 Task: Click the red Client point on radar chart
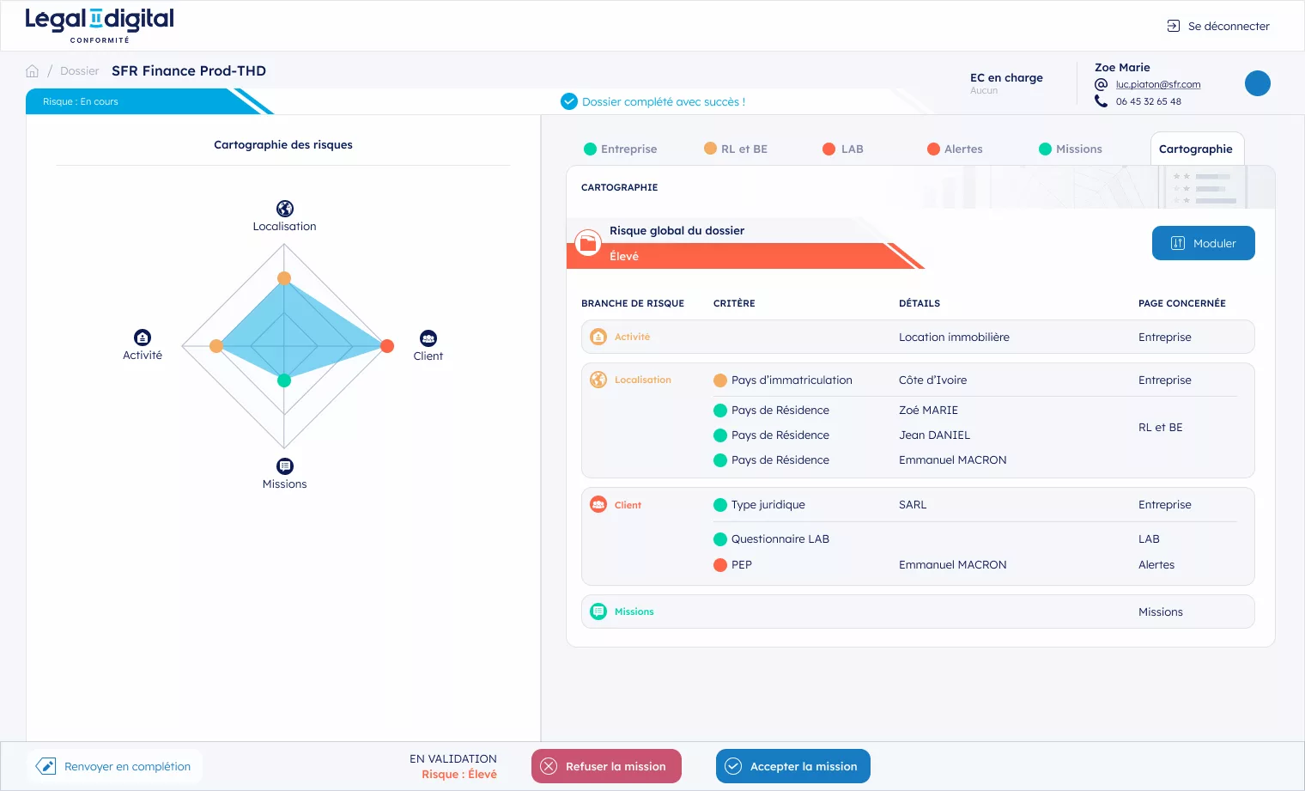[387, 346]
